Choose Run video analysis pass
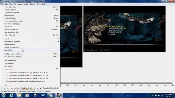175x98 pixels. 30,24
